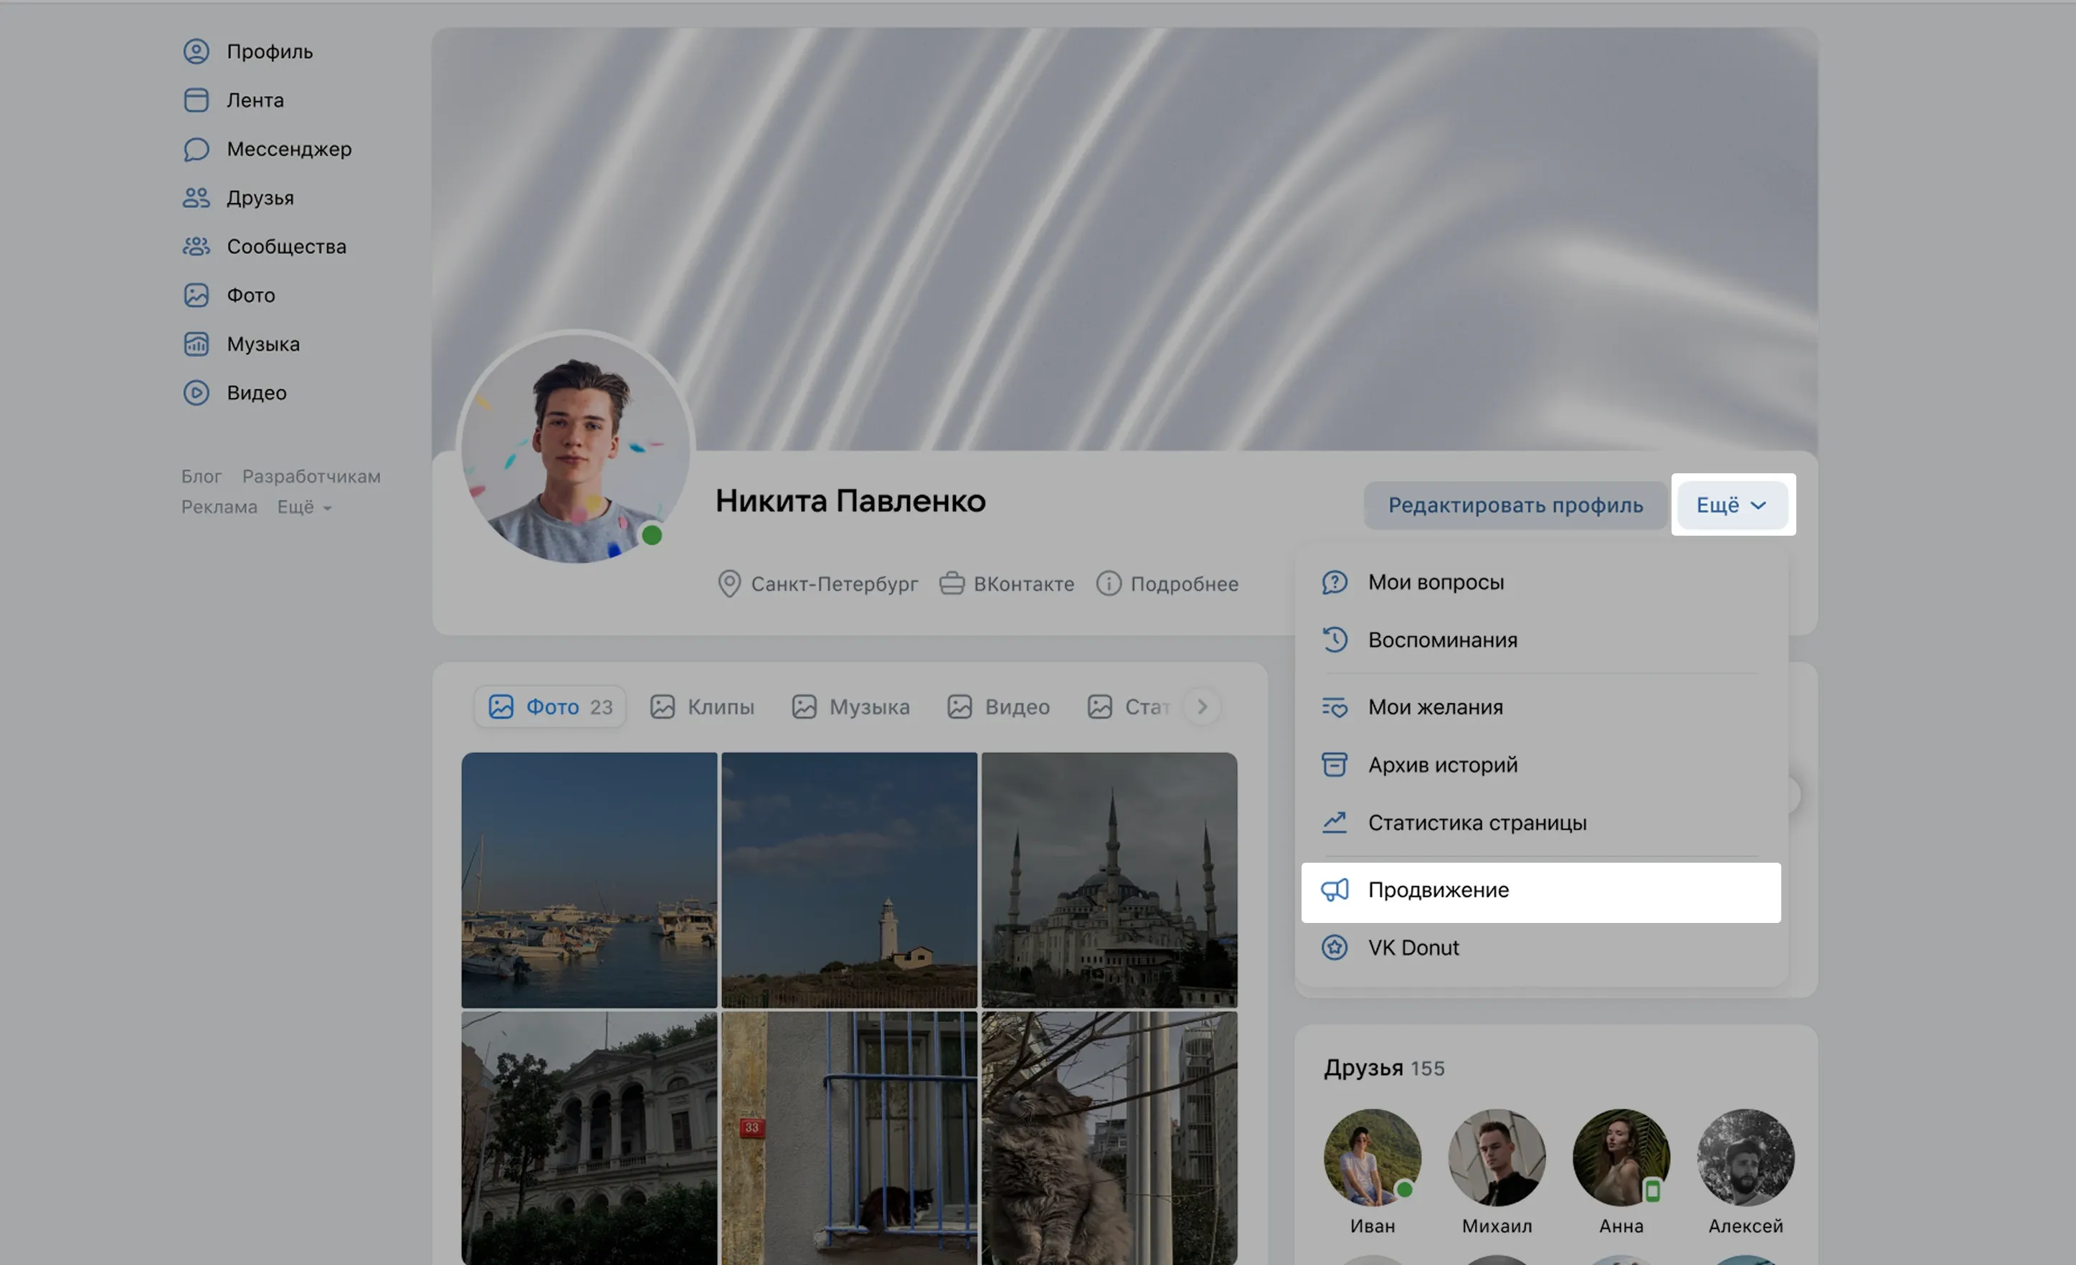2076x1265 pixels.
Task: Click Редактировать профиль button
Action: coord(1516,506)
